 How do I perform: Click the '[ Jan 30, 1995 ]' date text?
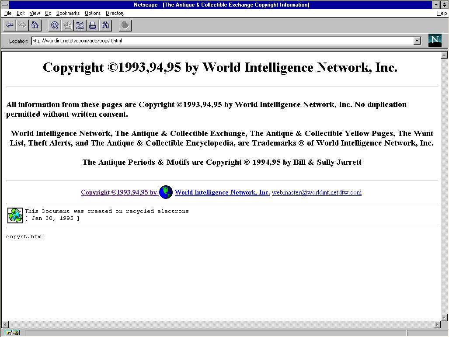tap(52, 218)
